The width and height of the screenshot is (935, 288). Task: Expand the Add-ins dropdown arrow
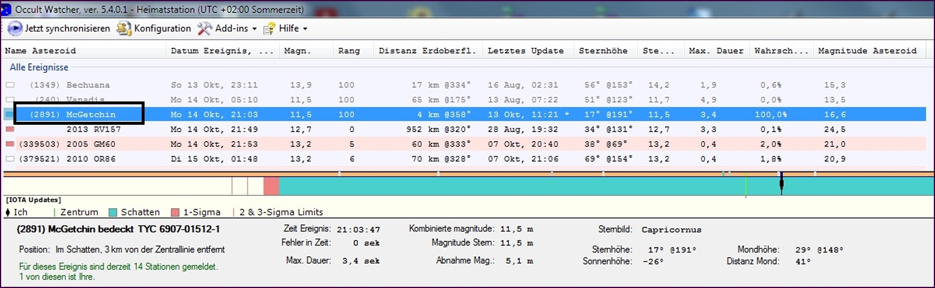(x=254, y=29)
